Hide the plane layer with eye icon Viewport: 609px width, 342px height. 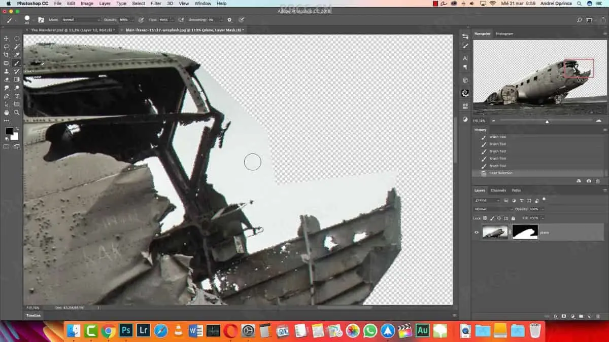coord(477,233)
